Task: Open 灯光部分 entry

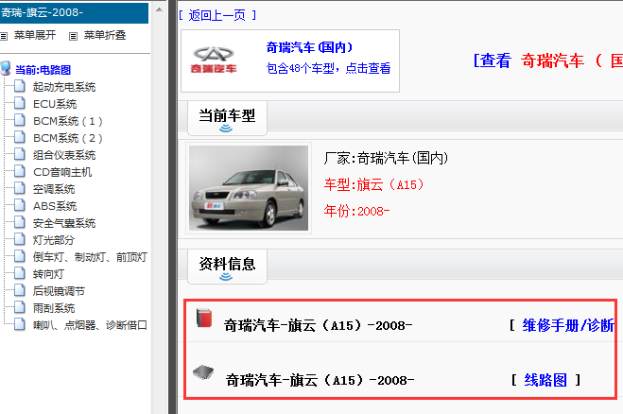Action: (54, 240)
